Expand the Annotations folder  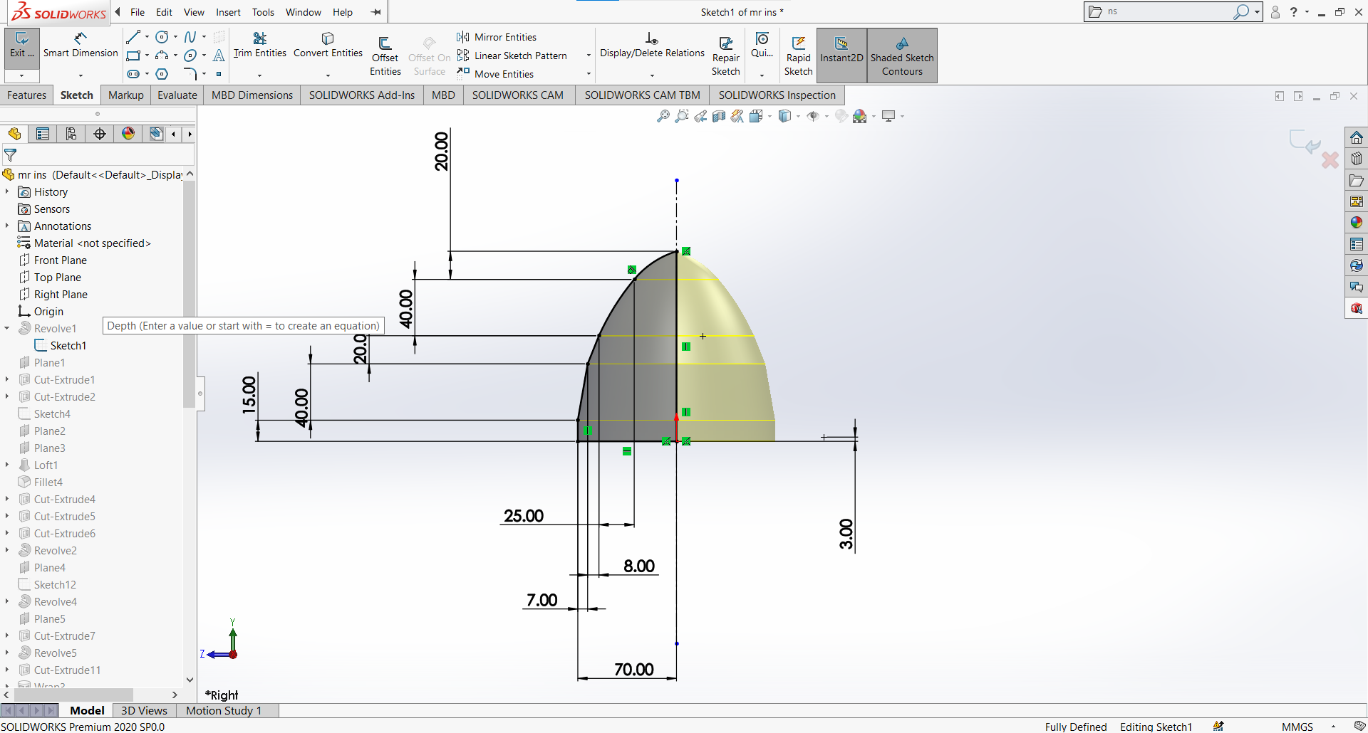click(7, 226)
